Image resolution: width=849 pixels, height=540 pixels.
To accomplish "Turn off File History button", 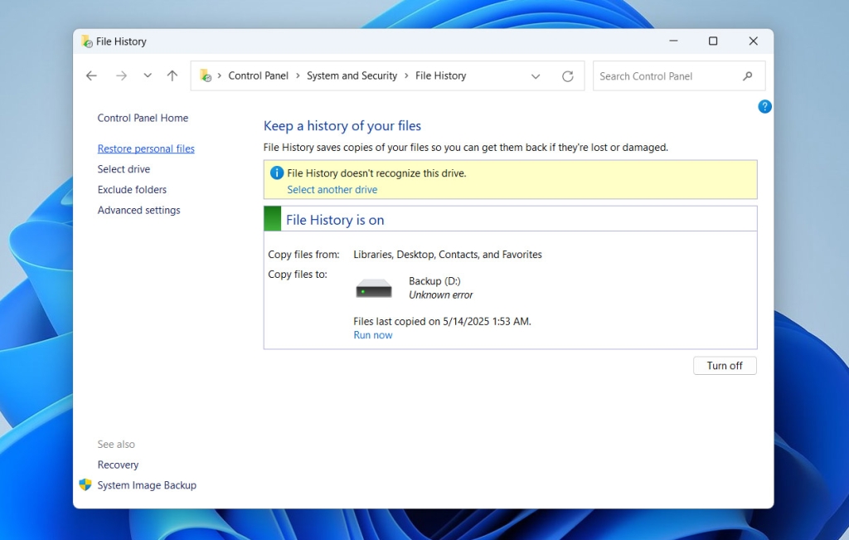I will click(x=725, y=366).
